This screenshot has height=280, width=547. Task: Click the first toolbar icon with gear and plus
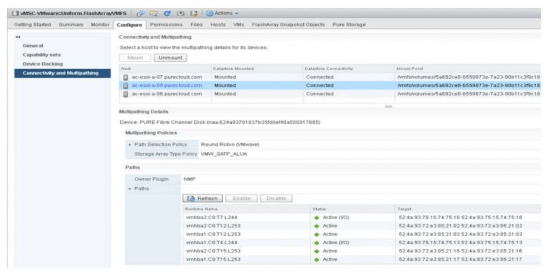point(140,13)
